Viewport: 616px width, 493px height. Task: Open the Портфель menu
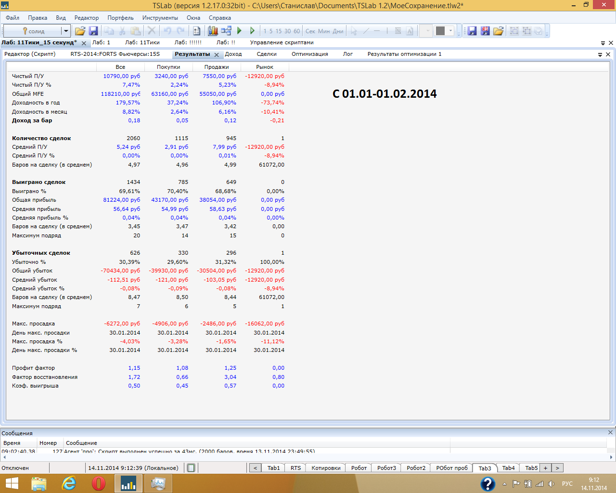click(120, 18)
